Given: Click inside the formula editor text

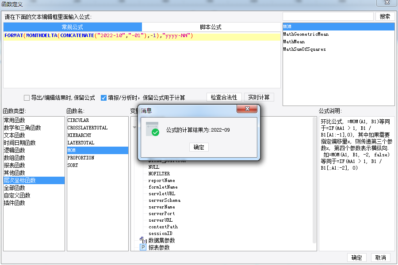Looking at the screenshot, I should click(99, 35).
